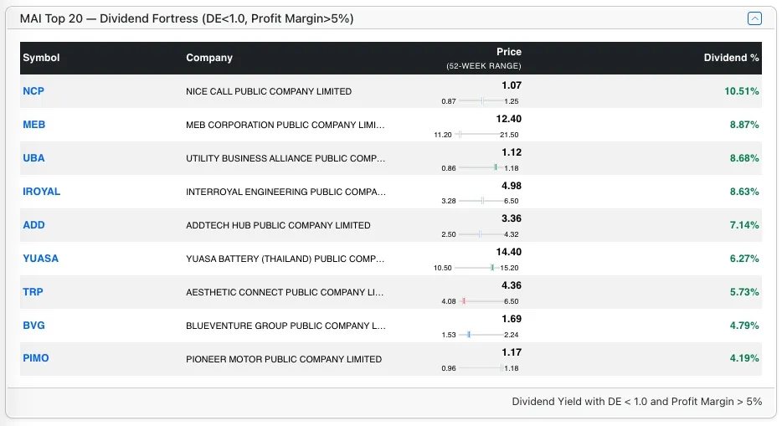Click the 8.68% dividend value
Screen dimensions: 782x426
[x=744, y=158]
